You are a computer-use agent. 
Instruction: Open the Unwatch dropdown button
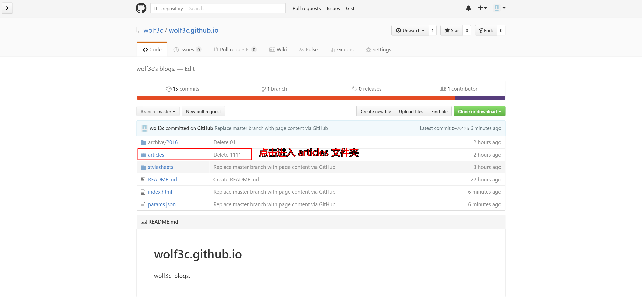tap(410, 30)
